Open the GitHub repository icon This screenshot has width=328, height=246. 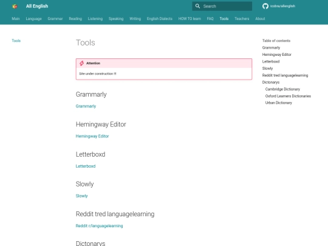(x=265, y=6)
